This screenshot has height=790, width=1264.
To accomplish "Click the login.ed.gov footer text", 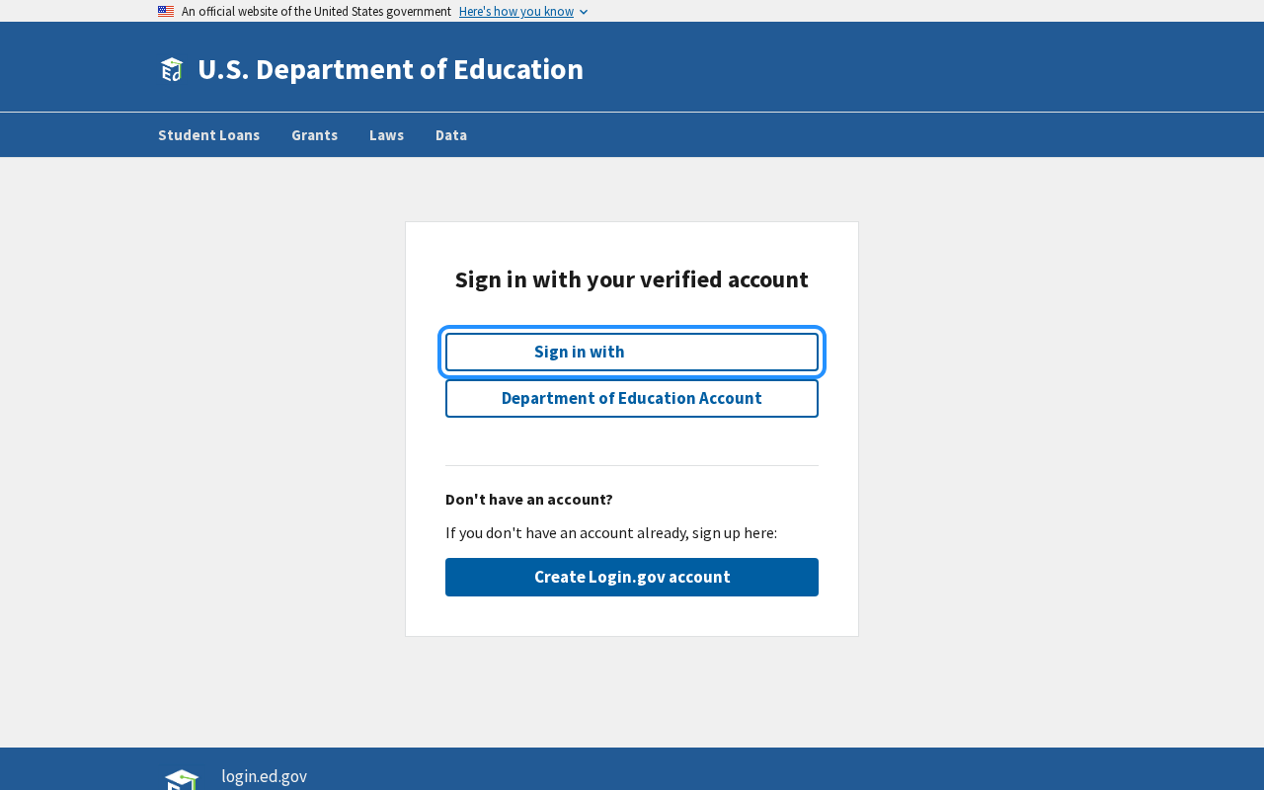I will click(265, 776).
